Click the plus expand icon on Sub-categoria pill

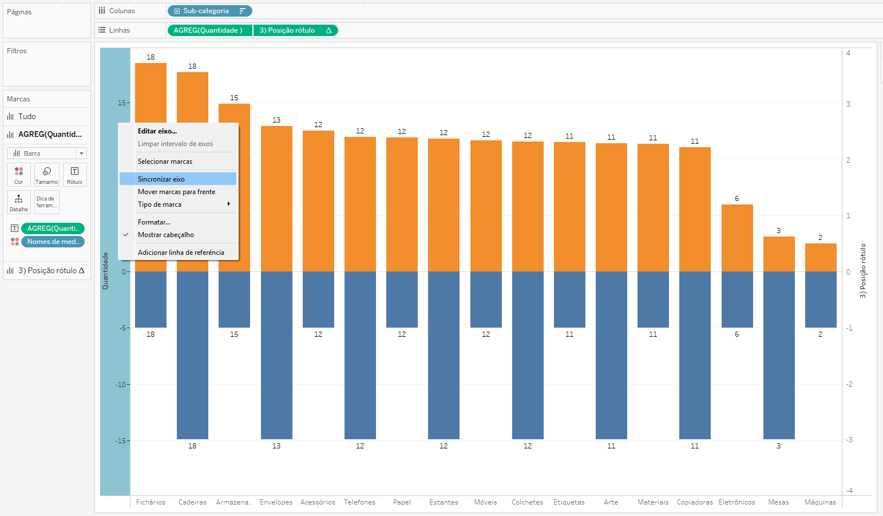177,11
